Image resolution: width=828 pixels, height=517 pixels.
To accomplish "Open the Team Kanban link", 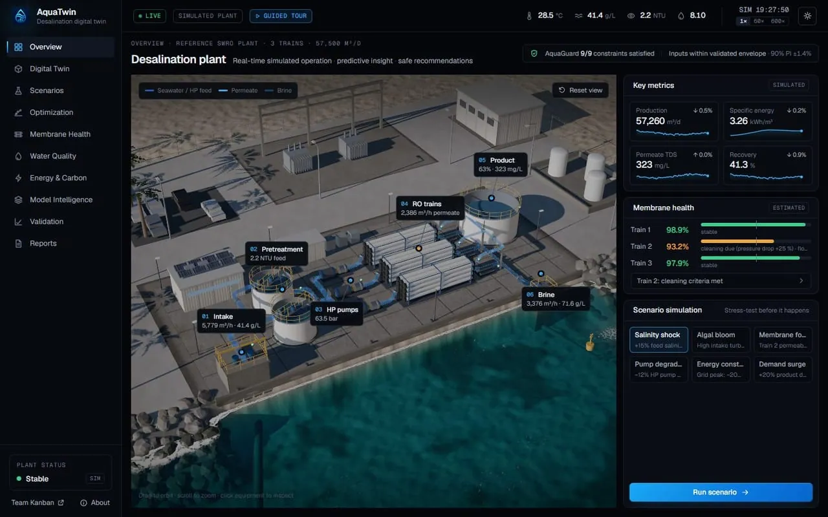I will coord(38,503).
